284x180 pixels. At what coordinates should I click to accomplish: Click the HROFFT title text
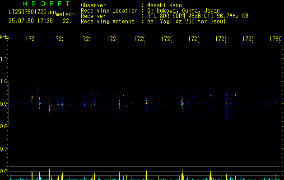coord(47,4)
